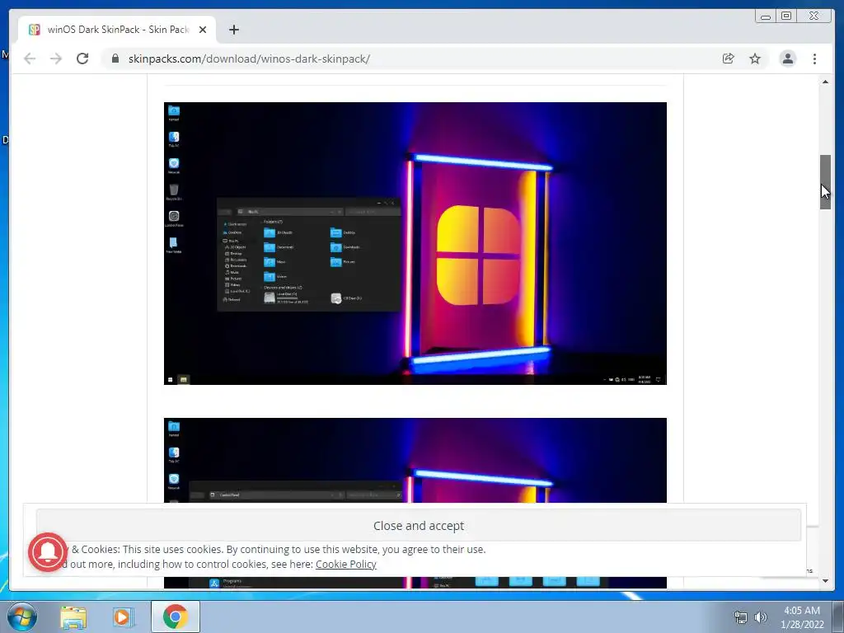The width and height of the screenshot is (844, 633).
Task: Close the winOS Dark SkinPack tab
Action: click(203, 30)
